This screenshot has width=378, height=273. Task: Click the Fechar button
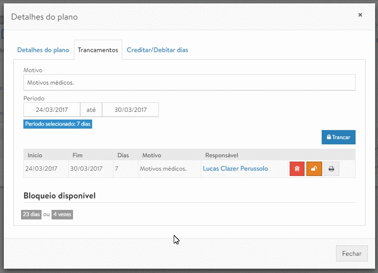(x=352, y=254)
